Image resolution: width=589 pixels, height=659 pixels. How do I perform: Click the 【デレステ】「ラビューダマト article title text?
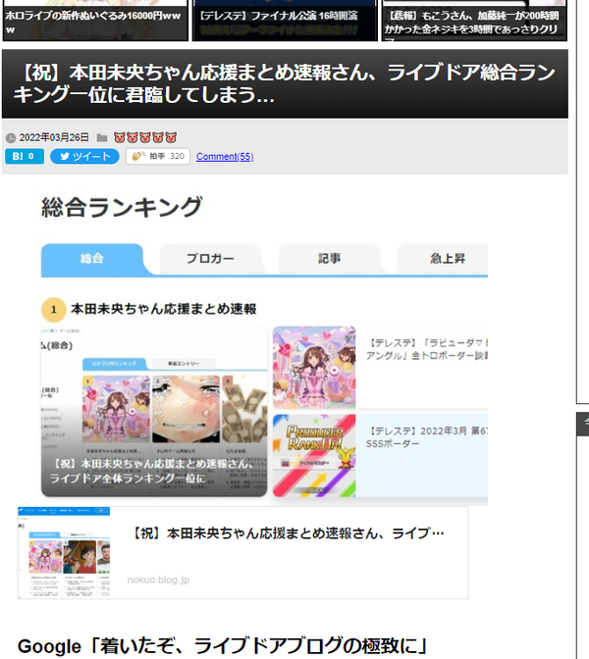(427, 349)
